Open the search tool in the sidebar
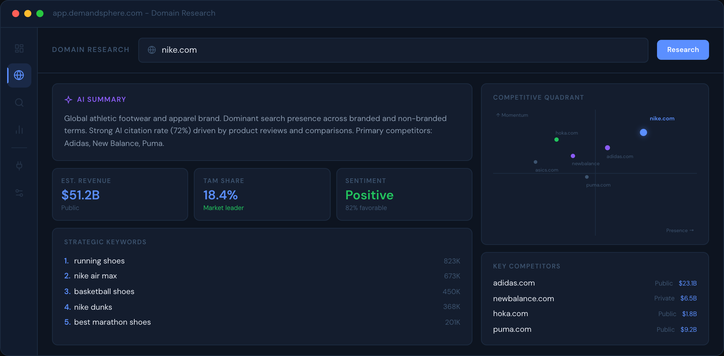This screenshot has width=724, height=356. pos(19,103)
